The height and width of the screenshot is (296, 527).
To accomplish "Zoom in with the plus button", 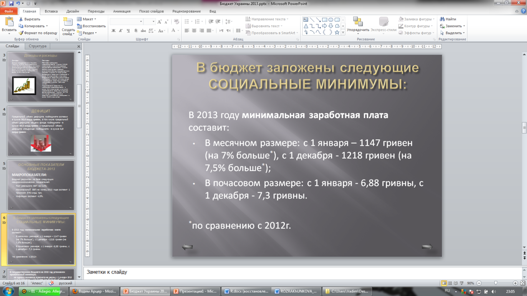I will (x=515, y=283).
